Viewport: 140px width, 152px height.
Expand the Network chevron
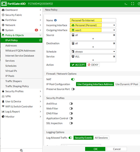point(40,25)
